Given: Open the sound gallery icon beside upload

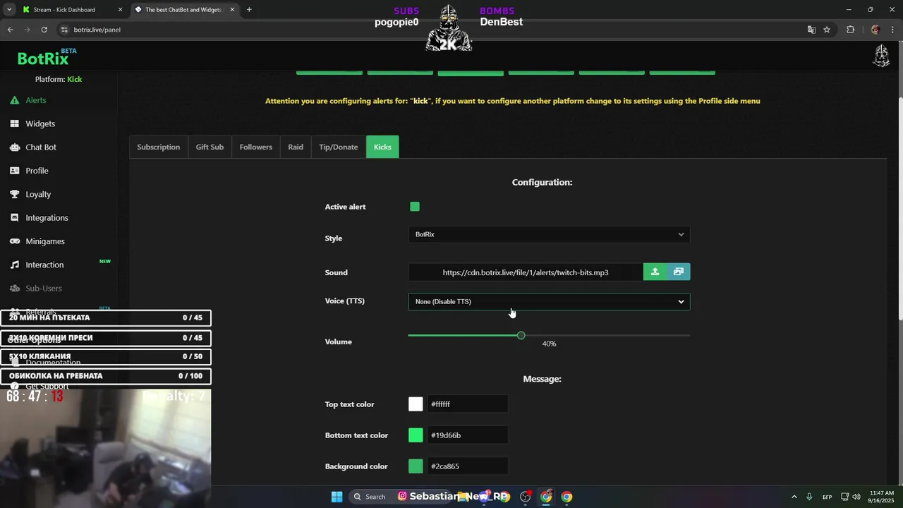Looking at the screenshot, I should point(679,272).
